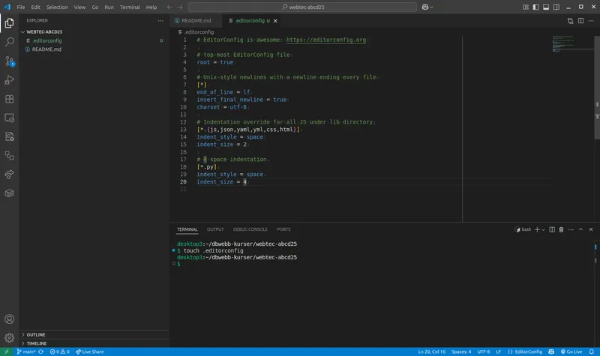The height and width of the screenshot is (356, 600).
Task: Toggle the bottom panel visibility
Action: click(x=546, y=7)
